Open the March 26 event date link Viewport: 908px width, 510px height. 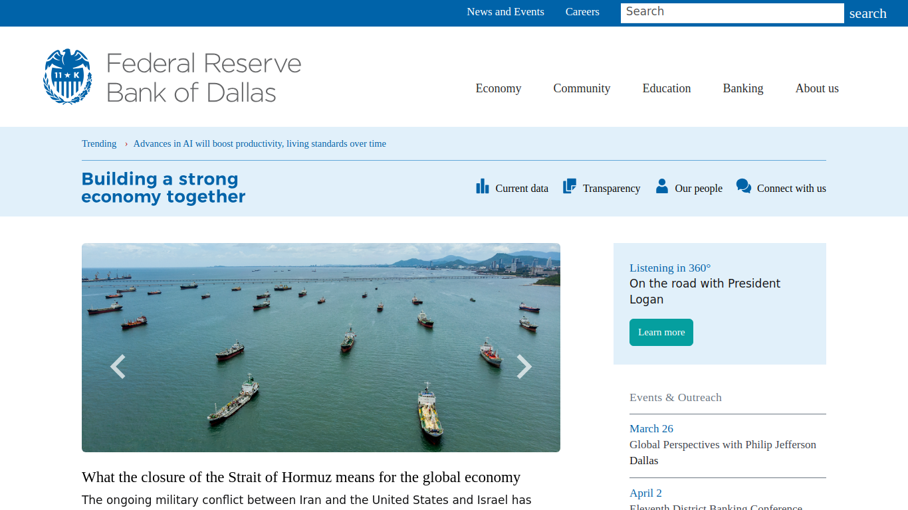click(651, 429)
